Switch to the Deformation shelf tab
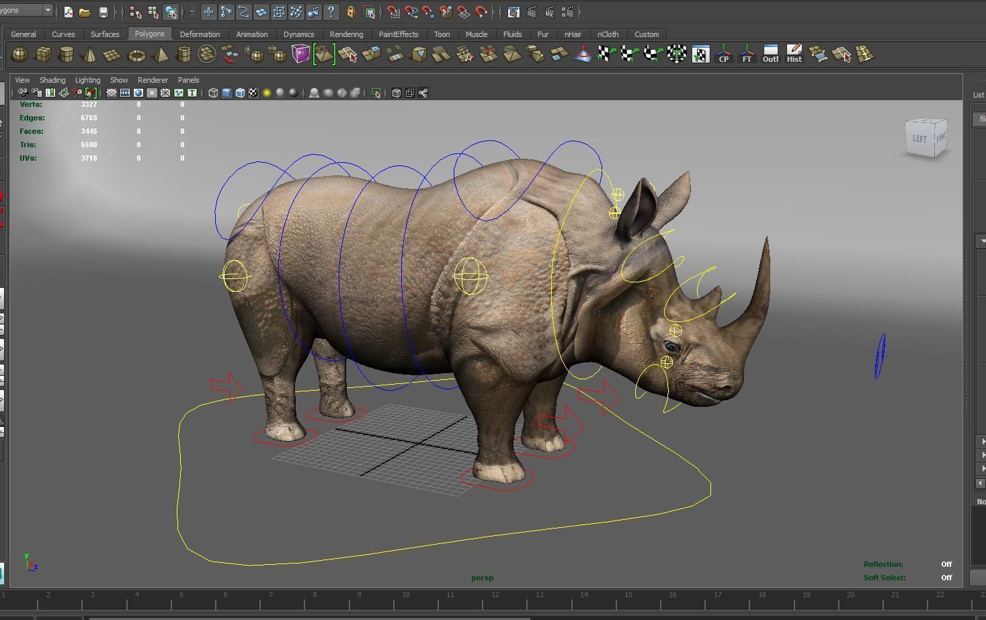 200,34
